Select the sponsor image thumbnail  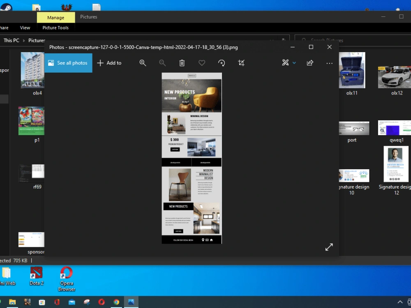[x=32, y=240]
